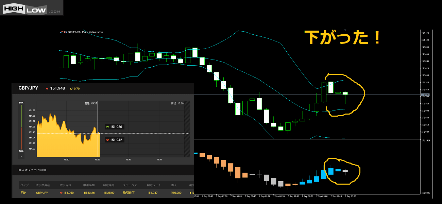Screen dimensions: 442x204
Task: Click the red down arrow next to 151.960
Action: tap(61, 193)
